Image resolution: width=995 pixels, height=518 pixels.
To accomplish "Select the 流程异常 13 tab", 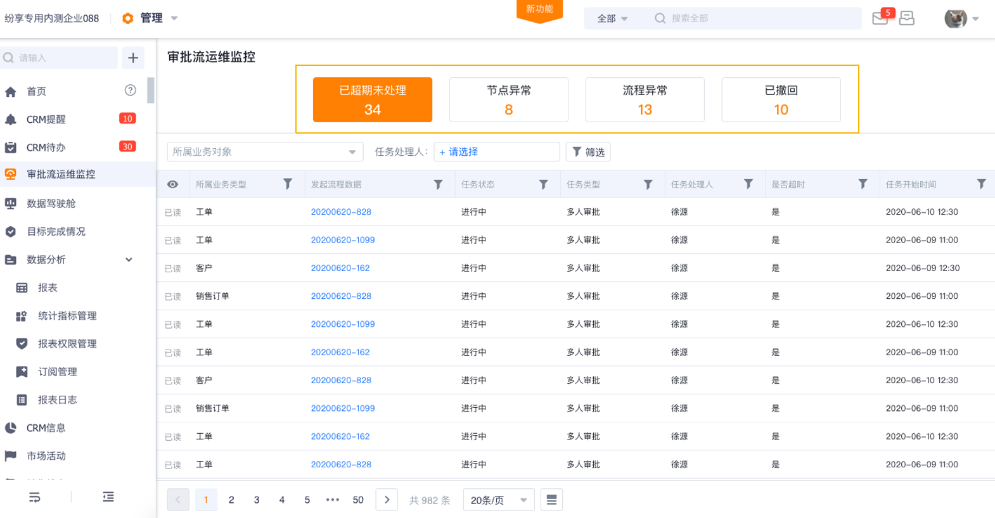I will (645, 99).
